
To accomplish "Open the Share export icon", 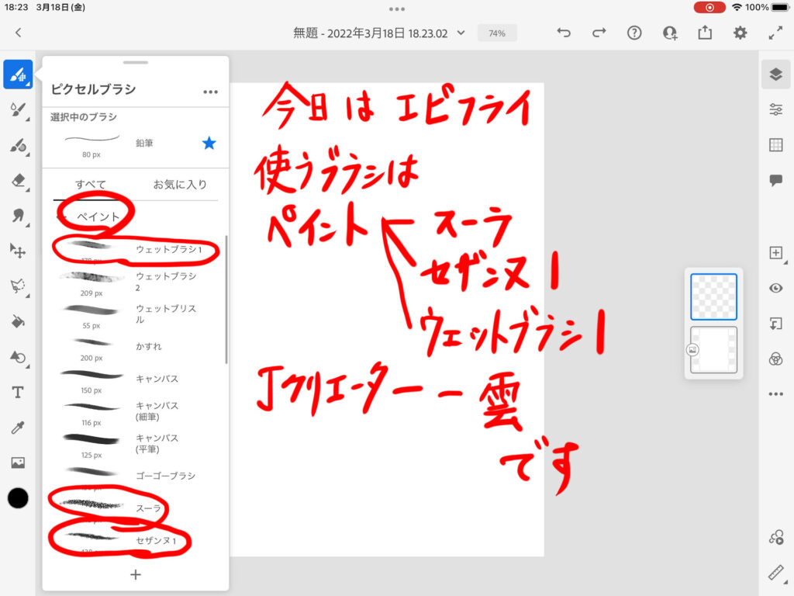I will (x=704, y=33).
